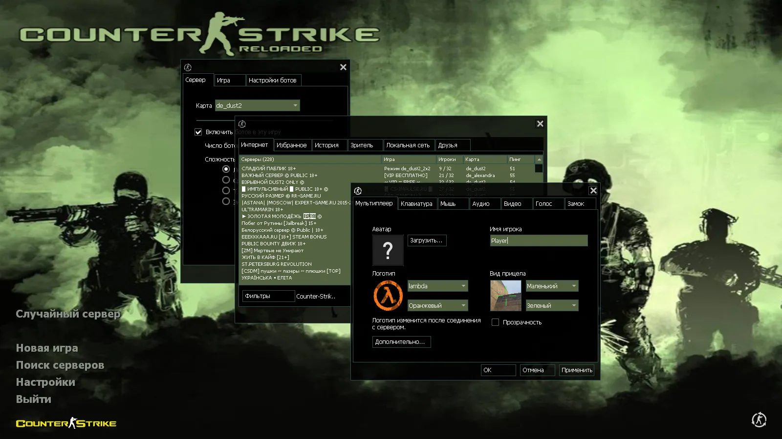Viewport: 782px width, 439px height.
Task: Click the Поиск серверов menu item
Action: point(60,365)
